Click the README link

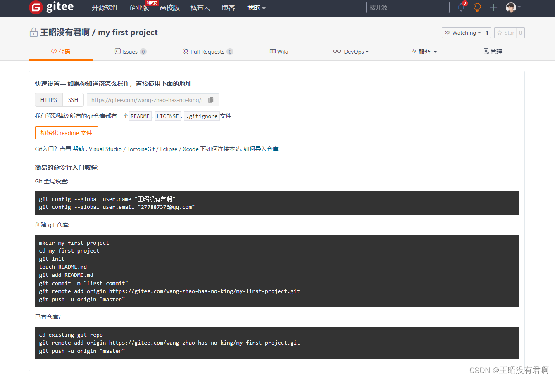coord(140,116)
